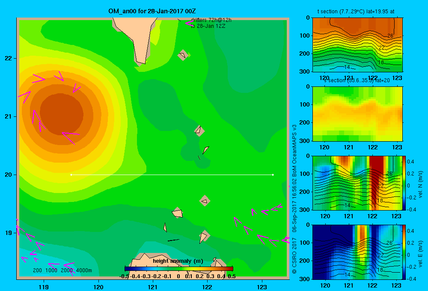Viewport: 428px width, 291px height.
Task: Click the '0.4' tick on vel. N scale
Action: (x=410, y=162)
